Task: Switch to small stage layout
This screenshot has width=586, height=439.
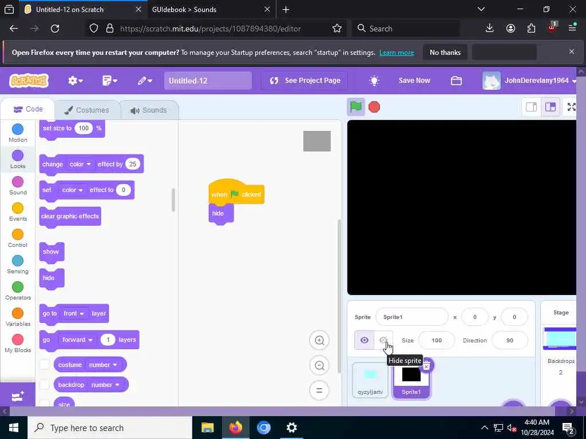Action: [531, 107]
